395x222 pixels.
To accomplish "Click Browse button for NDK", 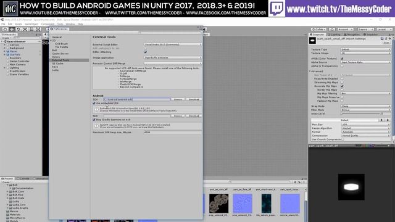I will (178, 116).
